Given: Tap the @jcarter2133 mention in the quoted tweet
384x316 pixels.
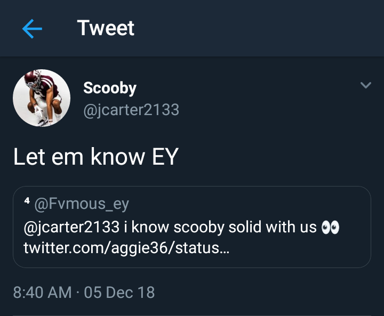Looking at the screenshot, I should (71, 227).
